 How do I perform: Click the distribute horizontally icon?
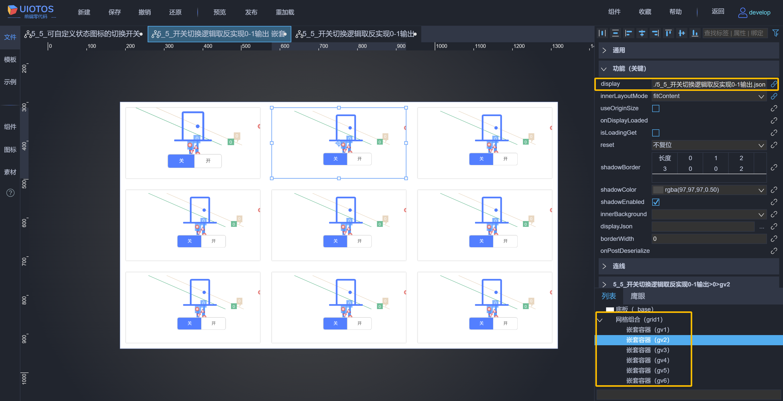(602, 33)
